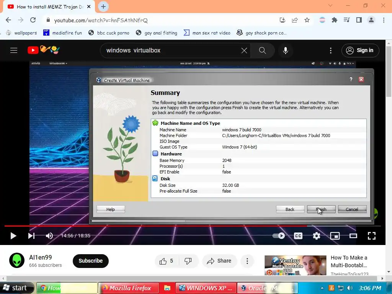This screenshot has width=392, height=294.
Task: Reload the YouTube page
Action: tap(33, 20)
